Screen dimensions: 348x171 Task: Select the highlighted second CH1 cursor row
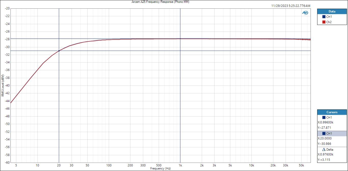point(332,134)
